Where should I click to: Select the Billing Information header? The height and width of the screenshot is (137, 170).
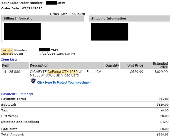click(x=18, y=18)
